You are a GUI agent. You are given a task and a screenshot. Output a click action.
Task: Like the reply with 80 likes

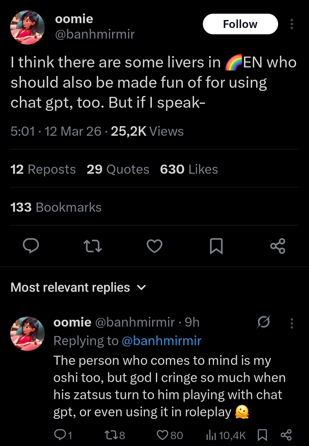click(170, 435)
